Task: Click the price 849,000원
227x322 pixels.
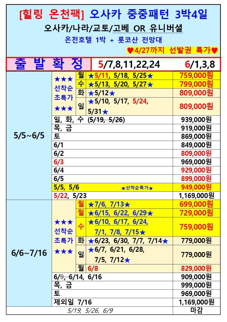Action: (196, 145)
